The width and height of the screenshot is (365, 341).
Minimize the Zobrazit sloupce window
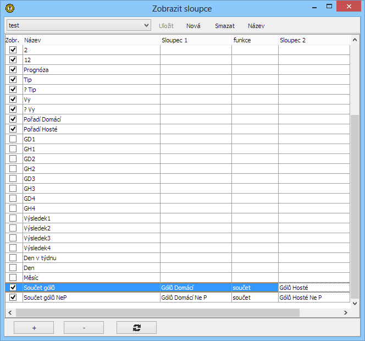click(314, 7)
